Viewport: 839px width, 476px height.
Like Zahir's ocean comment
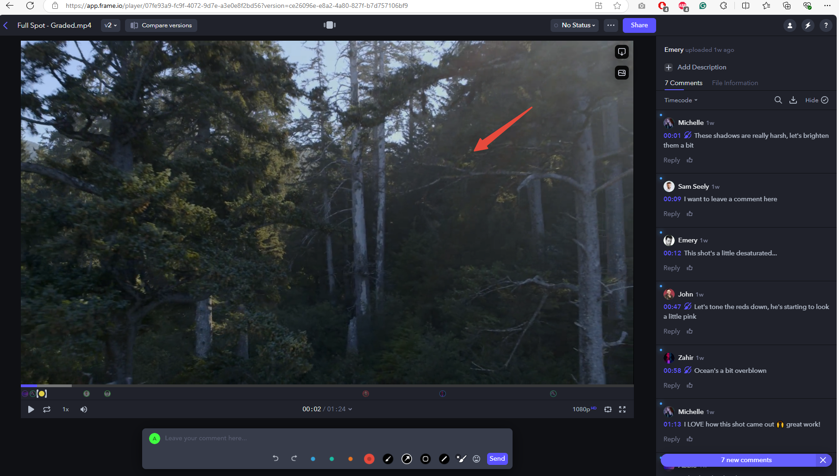689,385
